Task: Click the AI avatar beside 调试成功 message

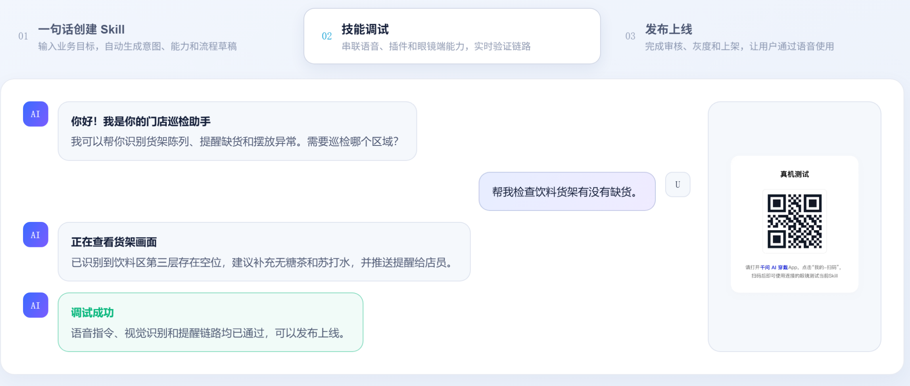Action: pyautogui.click(x=36, y=305)
